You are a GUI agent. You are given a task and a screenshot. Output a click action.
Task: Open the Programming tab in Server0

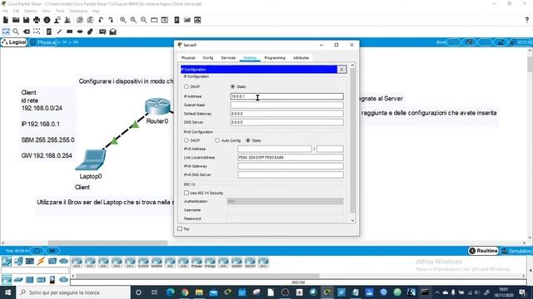(x=275, y=58)
